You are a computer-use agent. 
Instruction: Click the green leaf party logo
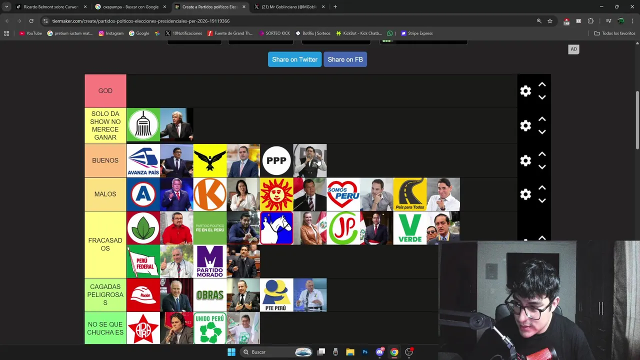(x=143, y=228)
